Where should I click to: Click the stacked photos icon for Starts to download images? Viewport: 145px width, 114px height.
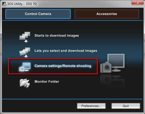click(x=25, y=36)
